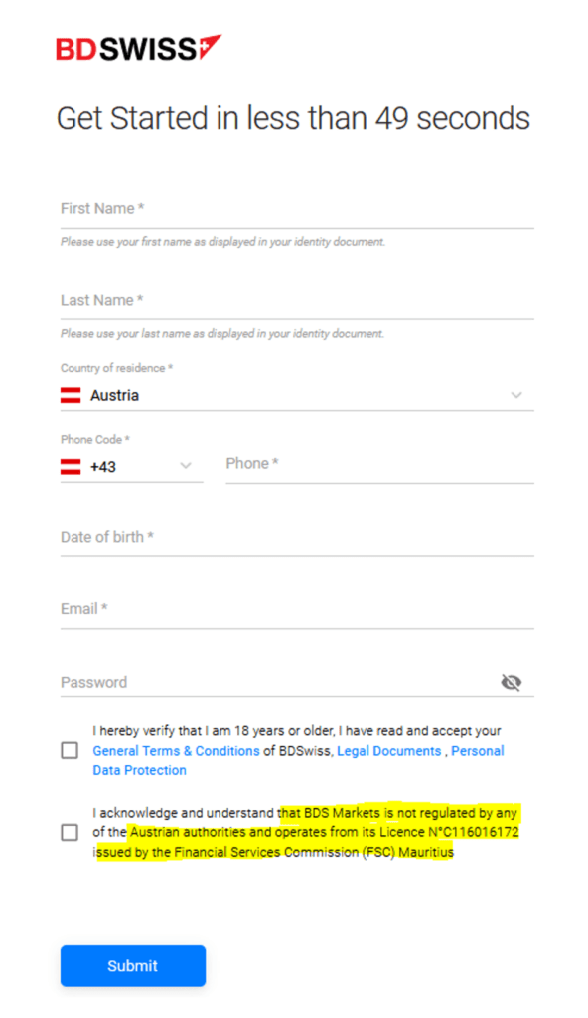The image size is (588, 1018).
Task: Select the Date of birth field
Action: 297,538
